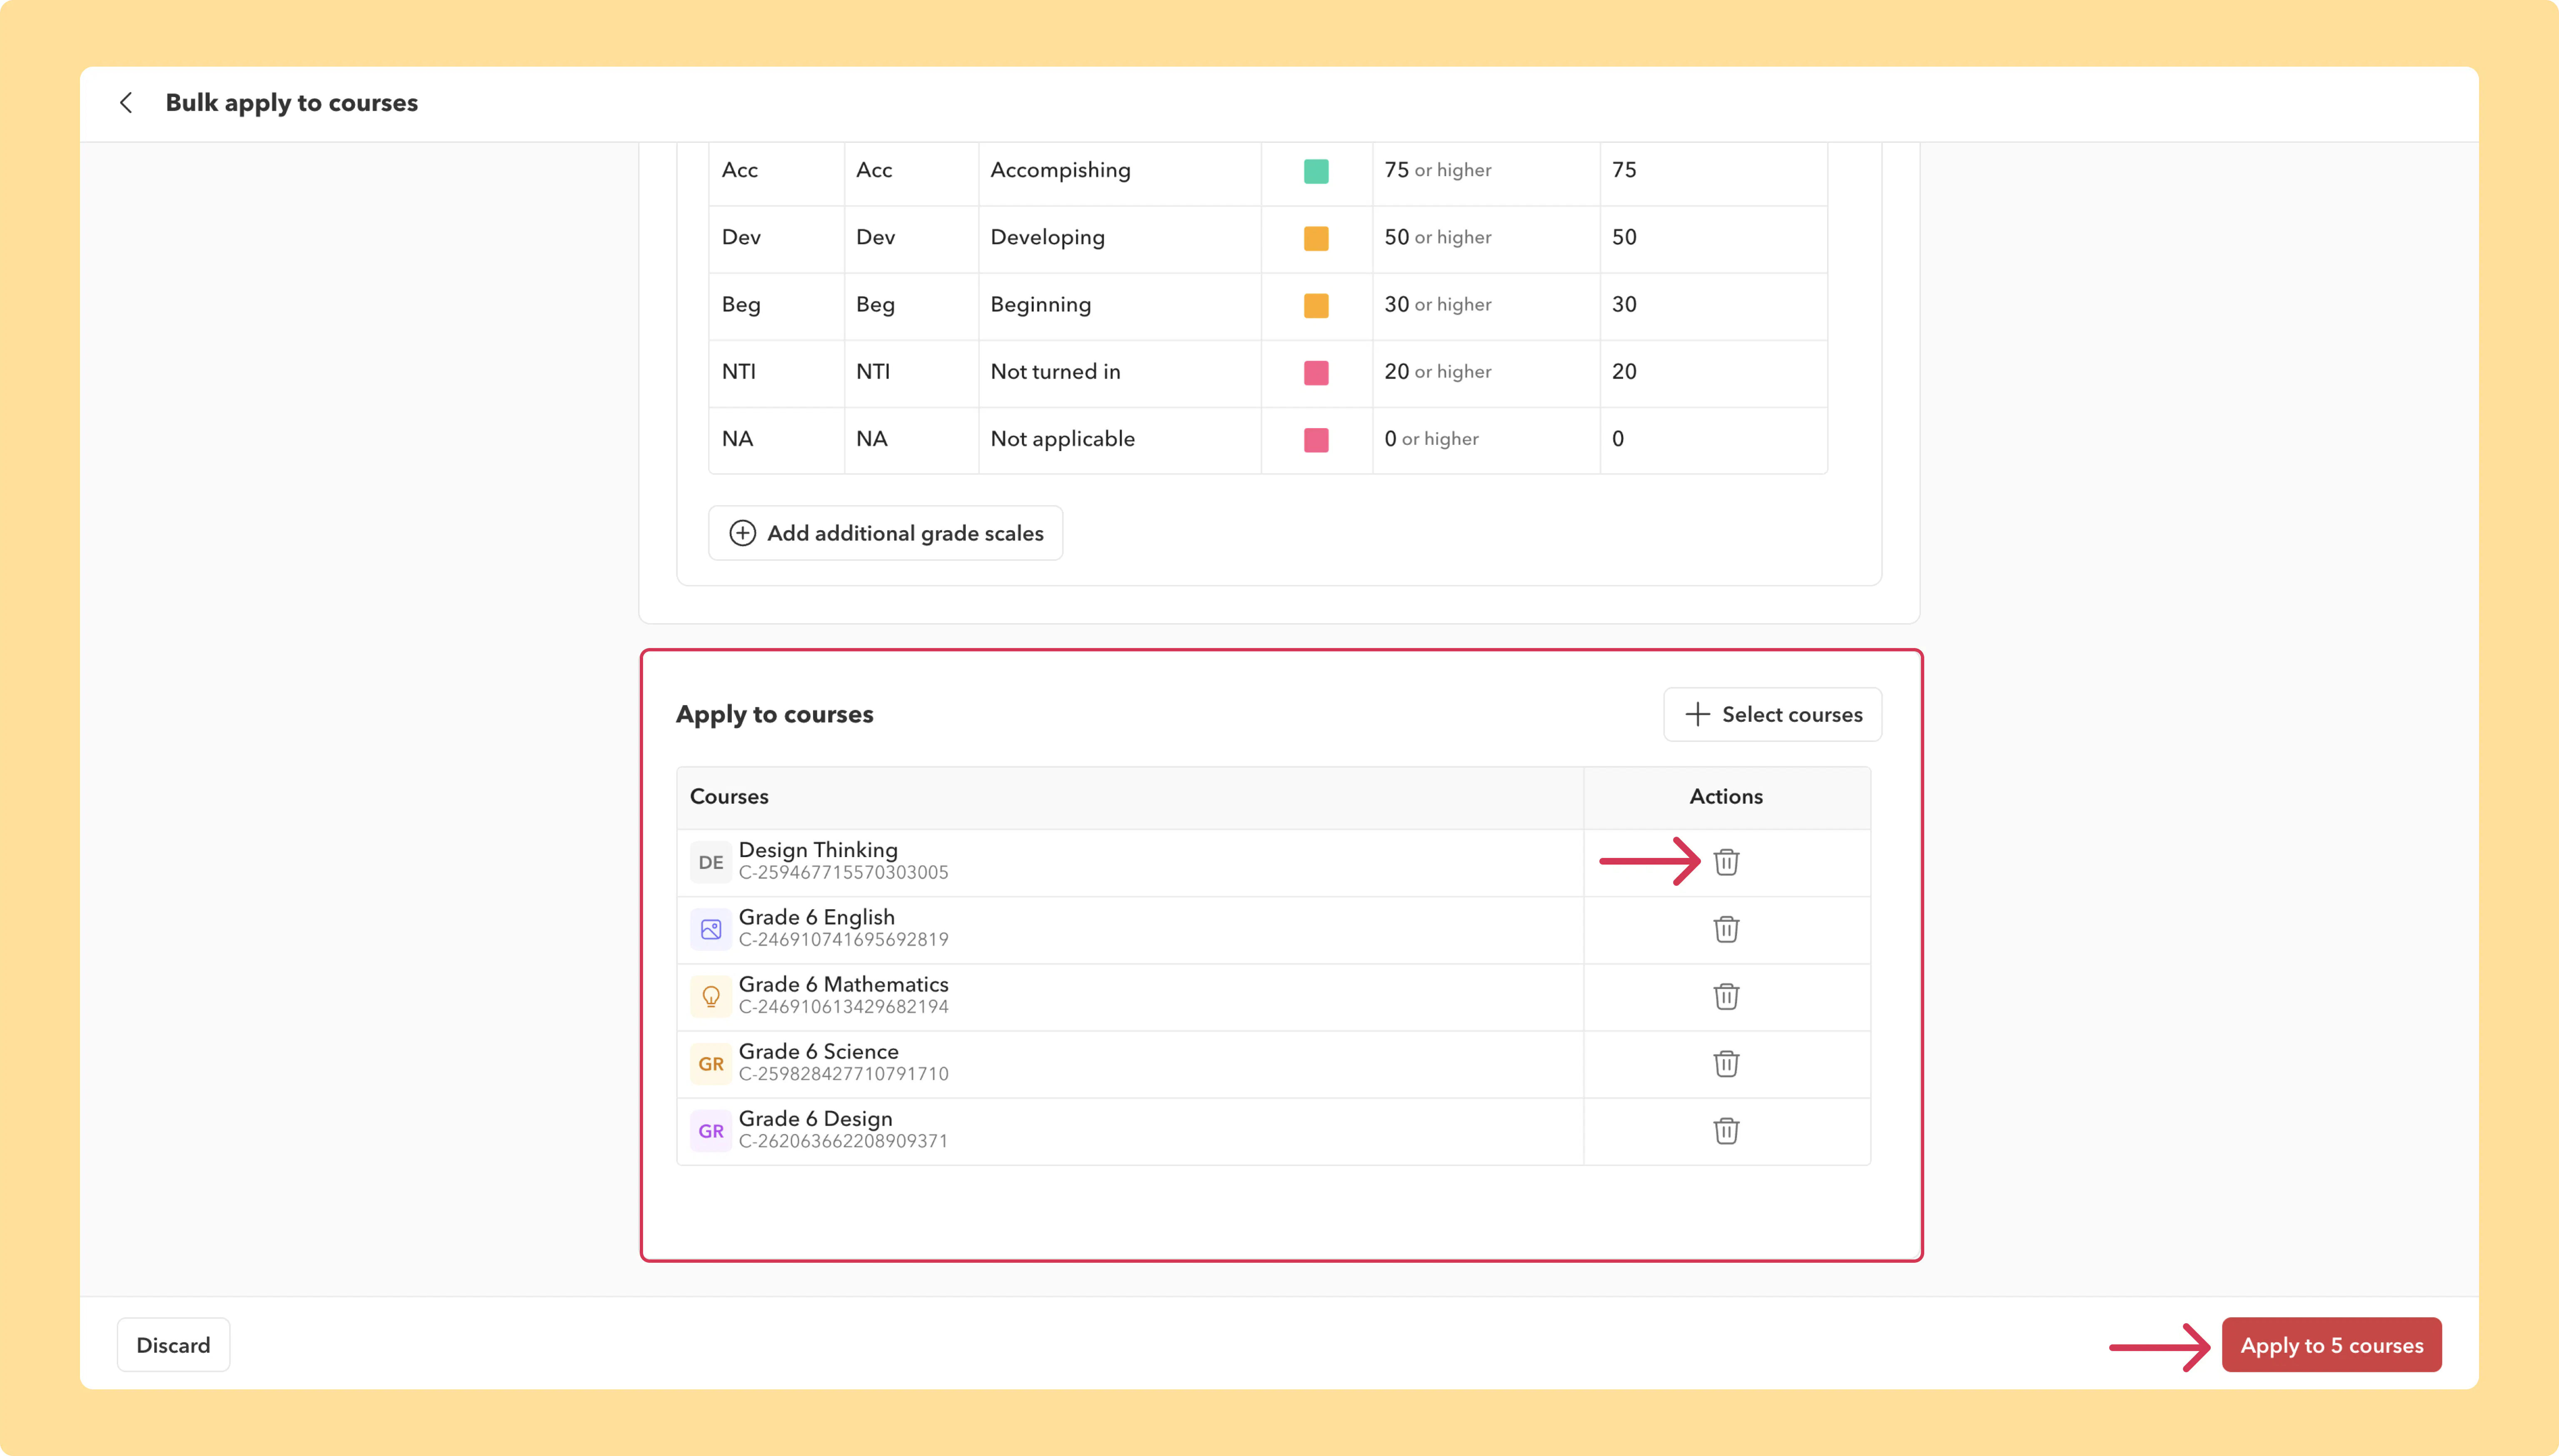This screenshot has width=2559, height=1456.
Task: Click the pink Not applicable swatch
Action: pyautogui.click(x=1316, y=440)
